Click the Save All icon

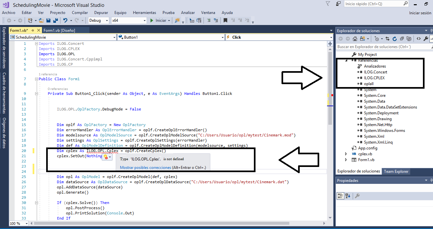pos(55,20)
